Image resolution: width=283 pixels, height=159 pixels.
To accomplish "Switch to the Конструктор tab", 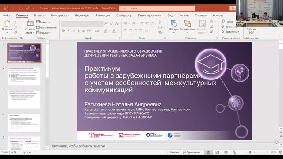I will click(x=60, y=15).
